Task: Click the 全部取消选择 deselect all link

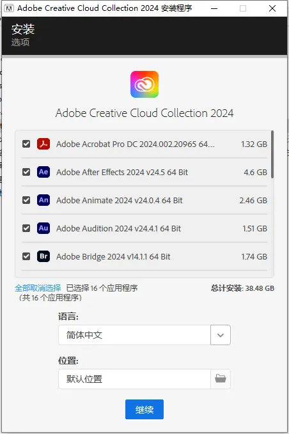Action: point(38,288)
